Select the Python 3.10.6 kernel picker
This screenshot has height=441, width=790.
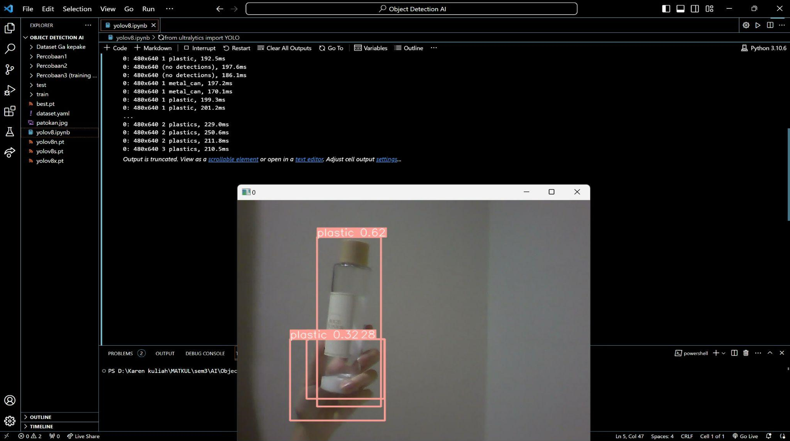coord(764,48)
